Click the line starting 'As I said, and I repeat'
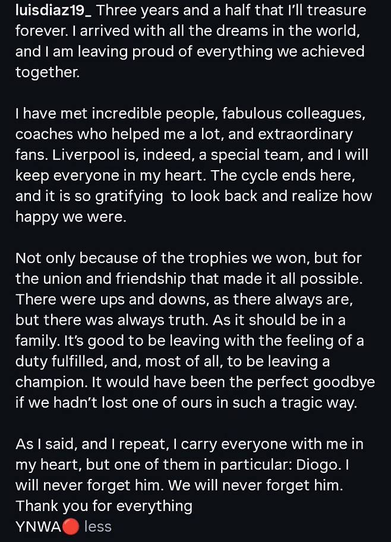 pos(190,444)
